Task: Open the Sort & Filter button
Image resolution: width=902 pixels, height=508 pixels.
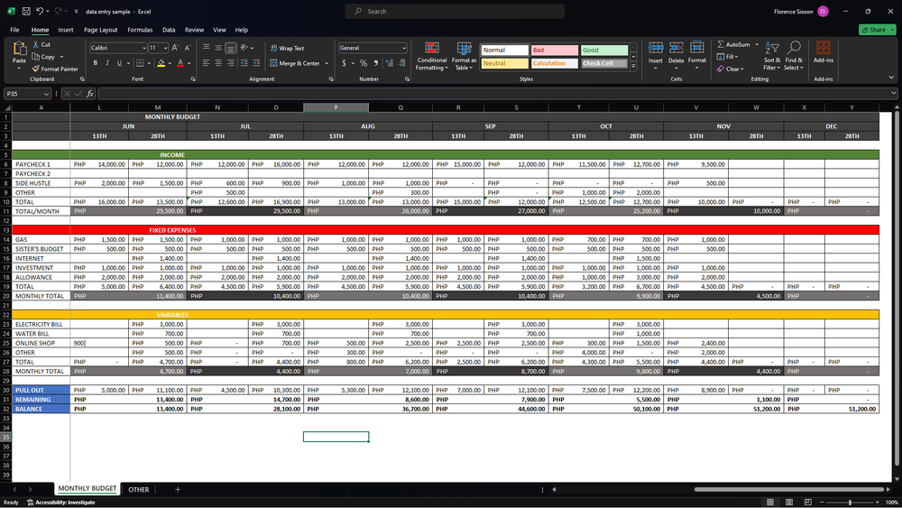Action: [772, 55]
